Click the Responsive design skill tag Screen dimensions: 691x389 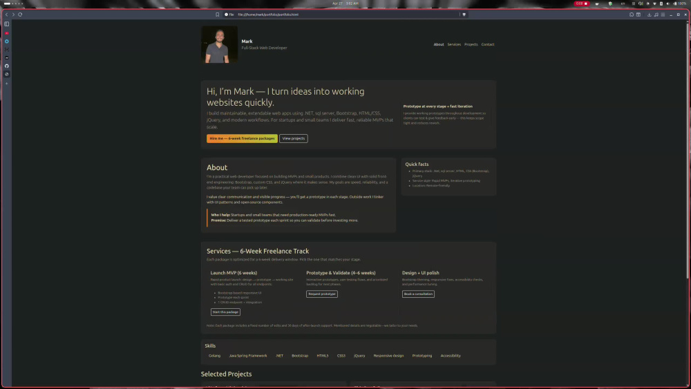[x=388, y=356]
